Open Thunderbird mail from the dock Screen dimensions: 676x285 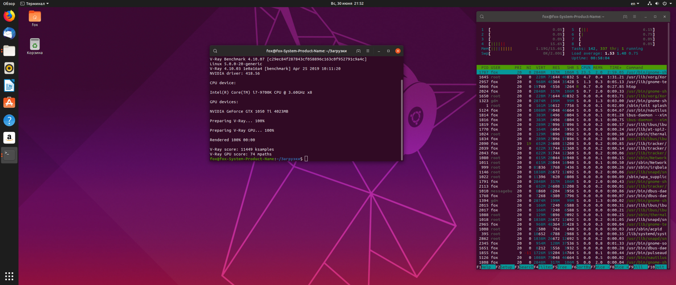pos(9,33)
